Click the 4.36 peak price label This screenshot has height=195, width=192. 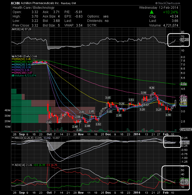[152, 88]
